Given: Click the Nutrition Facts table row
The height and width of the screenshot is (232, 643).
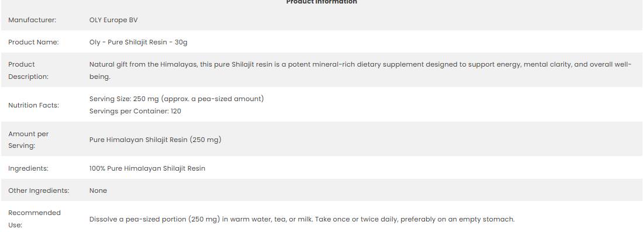Looking at the screenshot, I should [321, 105].
